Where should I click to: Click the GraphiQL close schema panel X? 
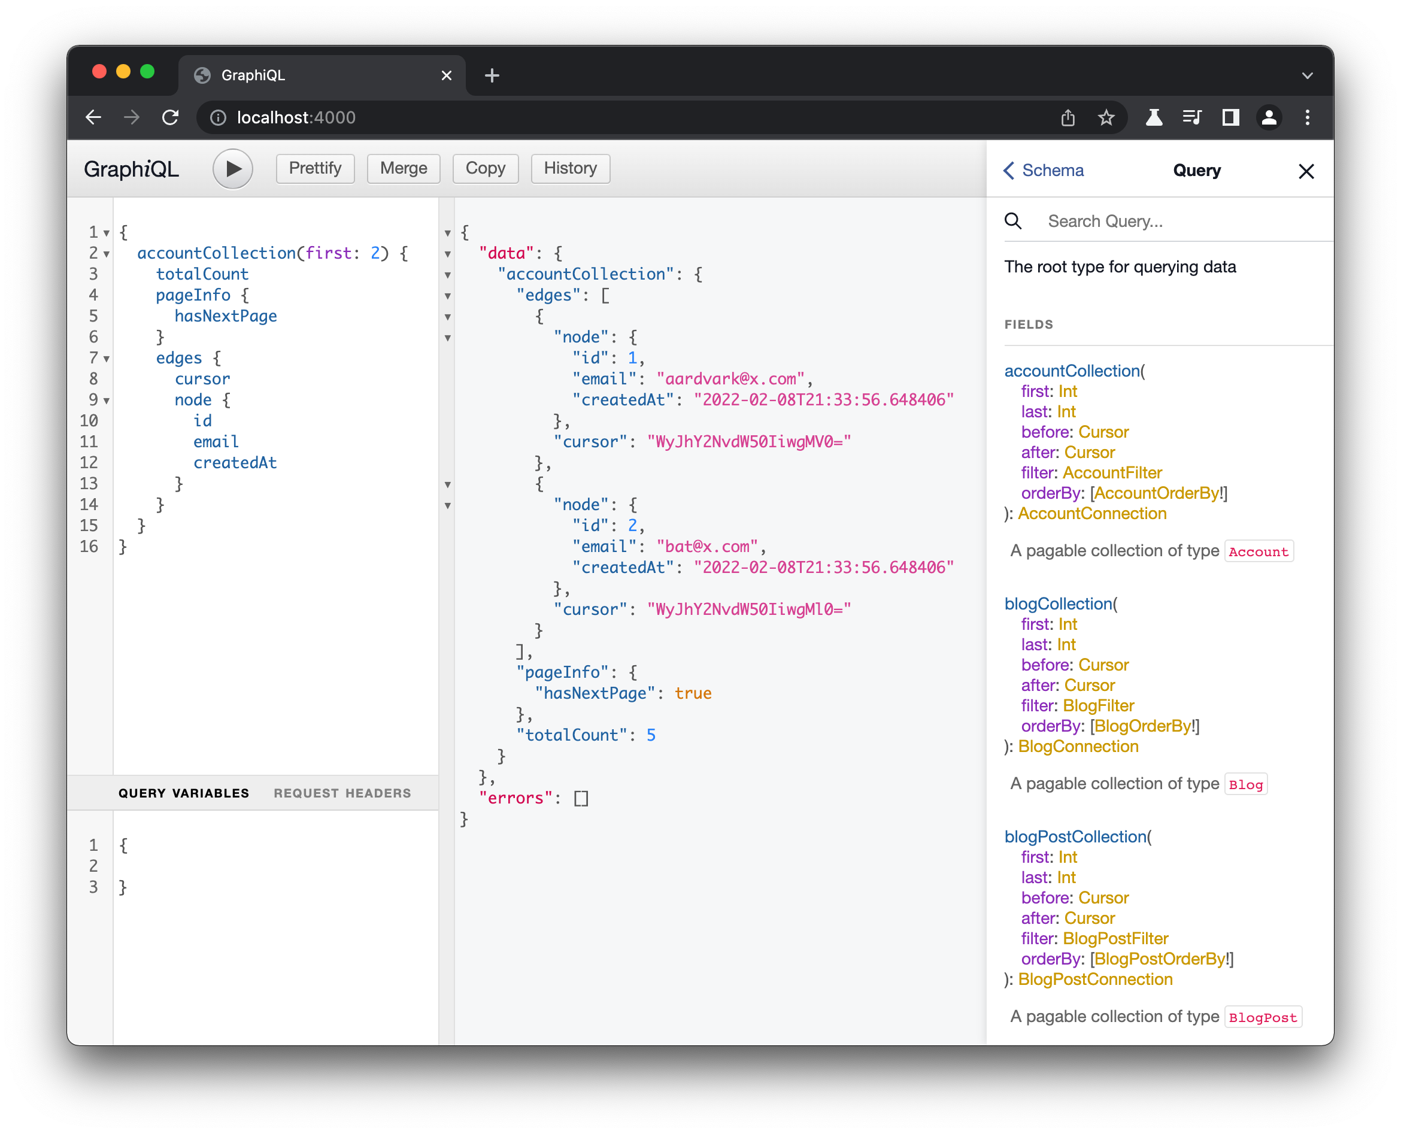point(1306,171)
